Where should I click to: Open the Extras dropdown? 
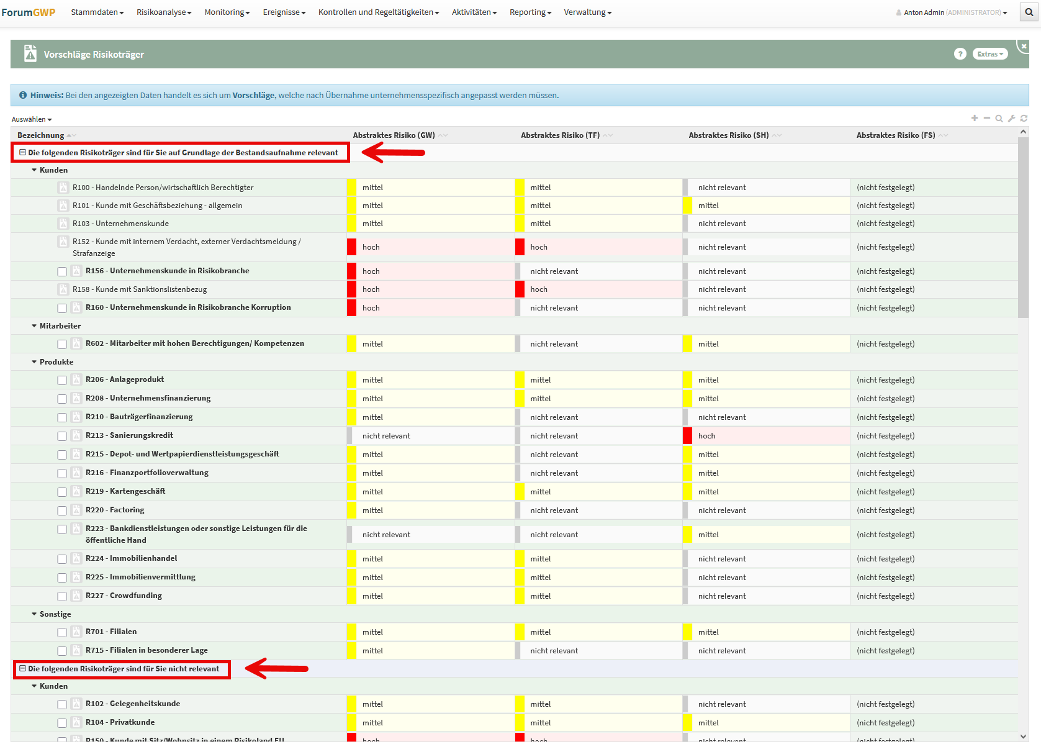pos(989,54)
